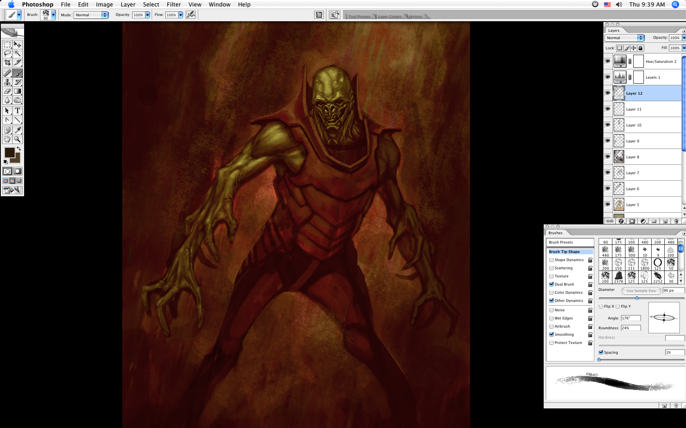
Task: Enable Quick Mask mode
Action: pyautogui.click(x=18, y=171)
